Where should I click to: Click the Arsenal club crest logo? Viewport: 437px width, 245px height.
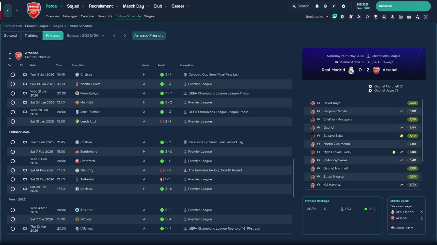tap(33, 10)
